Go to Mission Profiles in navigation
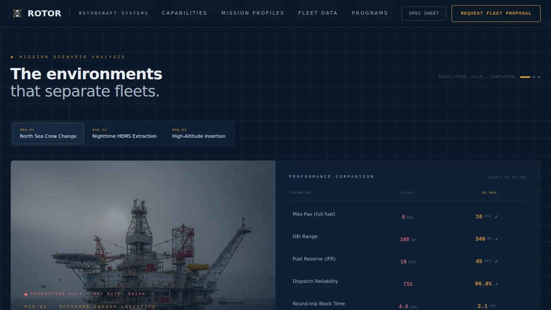551x310 pixels. pos(253,13)
